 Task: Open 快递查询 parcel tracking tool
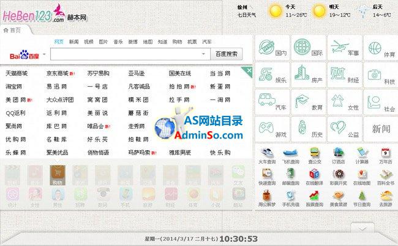[x=267, y=177]
